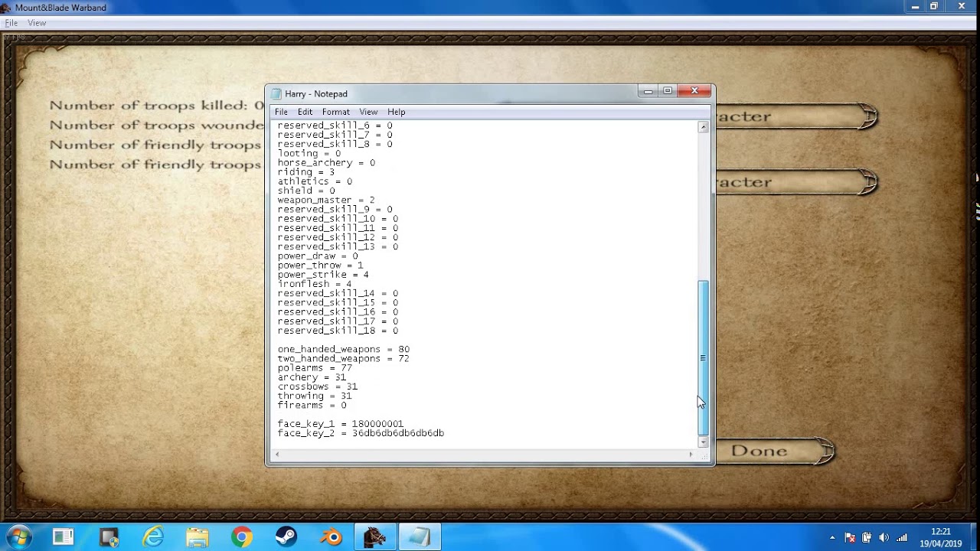Open the Warband window View menu
The width and height of the screenshot is (980, 551).
[37, 23]
